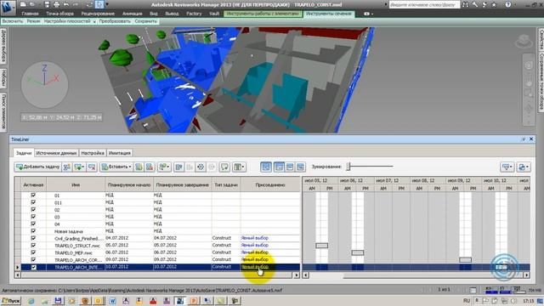Open the insert task dropdown after auto-add icon
544x306 pixels.
79,167
